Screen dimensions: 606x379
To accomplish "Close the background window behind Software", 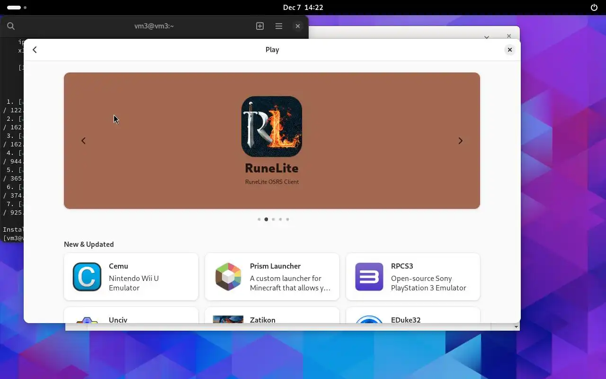I will coord(509,36).
